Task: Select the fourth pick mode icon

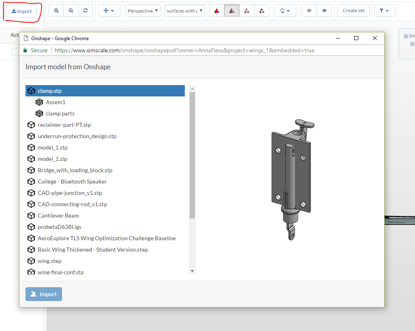Action: point(262,11)
